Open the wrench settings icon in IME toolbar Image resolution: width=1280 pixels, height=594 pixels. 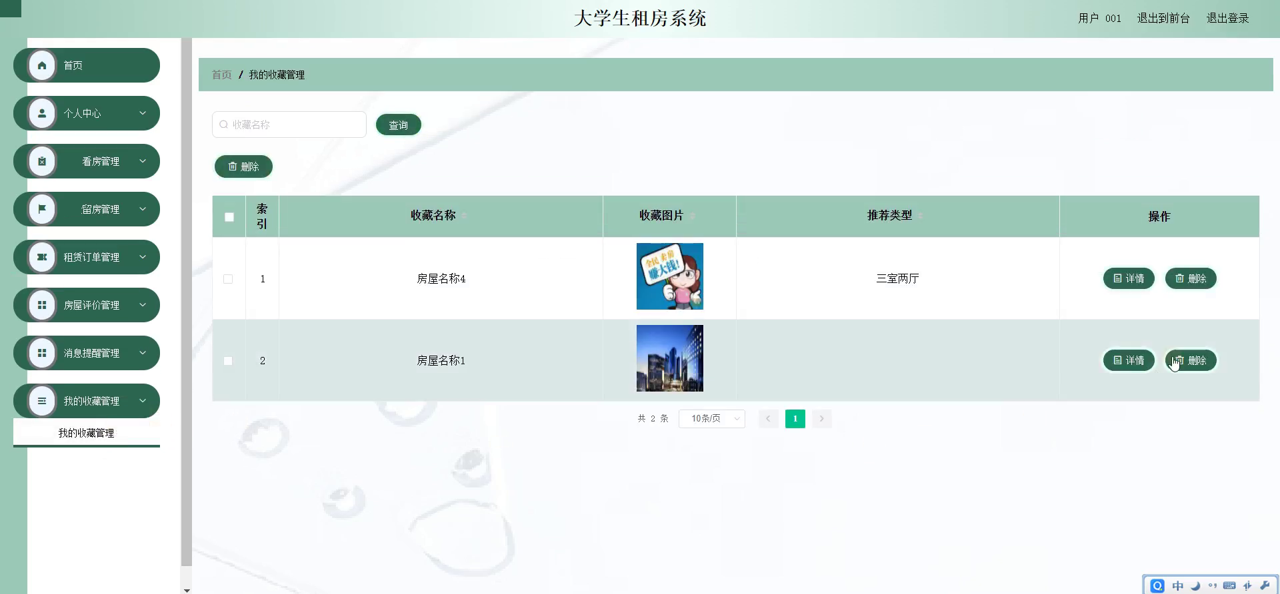1265,585
